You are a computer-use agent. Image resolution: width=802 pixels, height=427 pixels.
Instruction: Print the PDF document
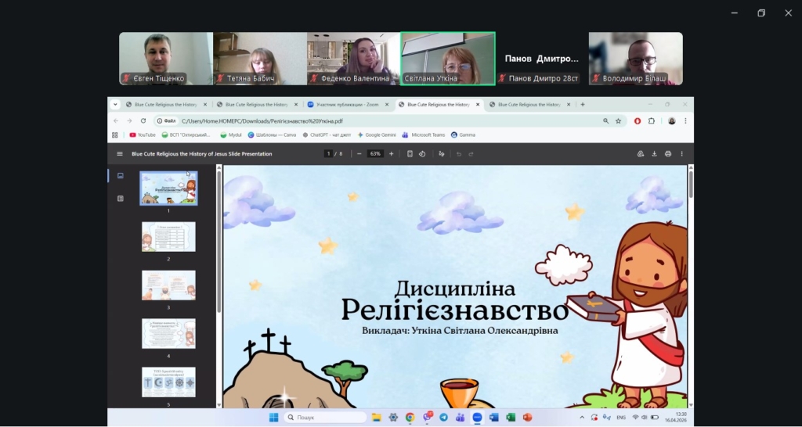pyautogui.click(x=668, y=154)
